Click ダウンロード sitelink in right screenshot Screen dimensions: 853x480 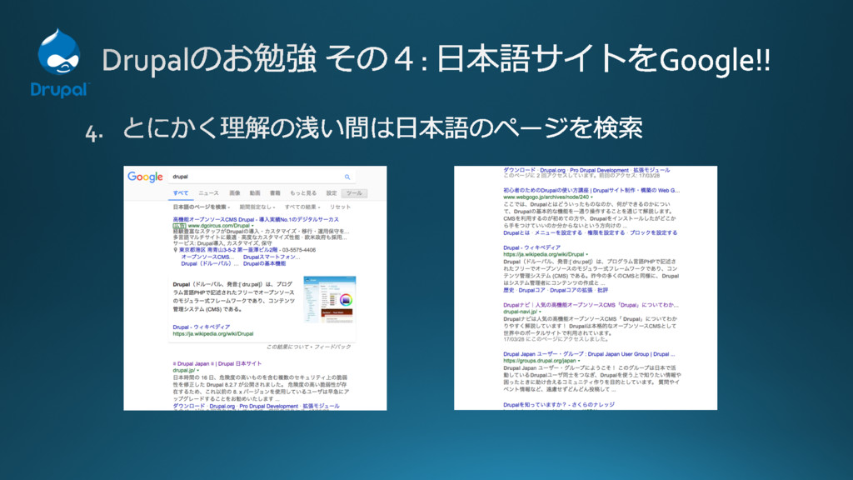(519, 170)
